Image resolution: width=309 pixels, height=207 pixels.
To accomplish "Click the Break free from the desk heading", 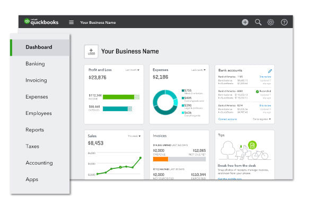I will [237, 166].
